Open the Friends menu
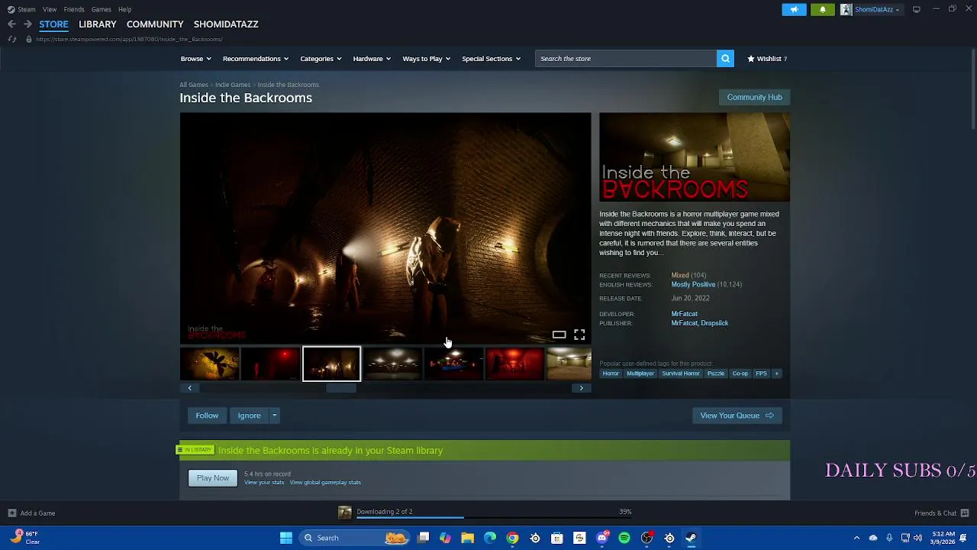The width and height of the screenshot is (977, 550). pos(74,9)
